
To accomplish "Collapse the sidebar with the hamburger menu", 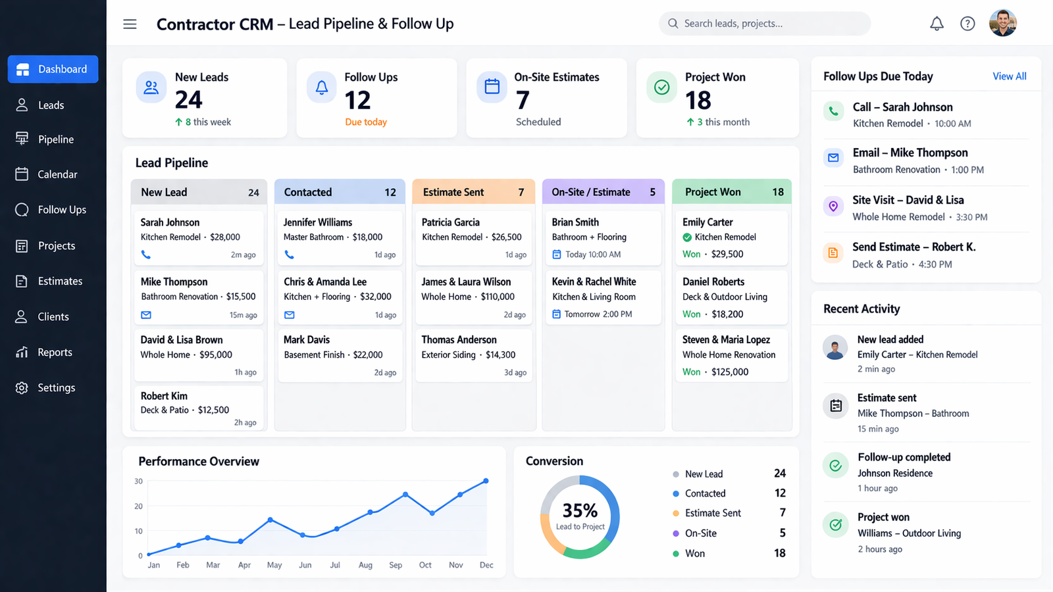I will tap(130, 24).
